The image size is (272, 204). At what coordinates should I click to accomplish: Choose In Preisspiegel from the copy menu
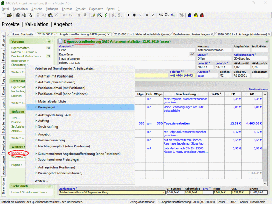(x=80, y=107)
